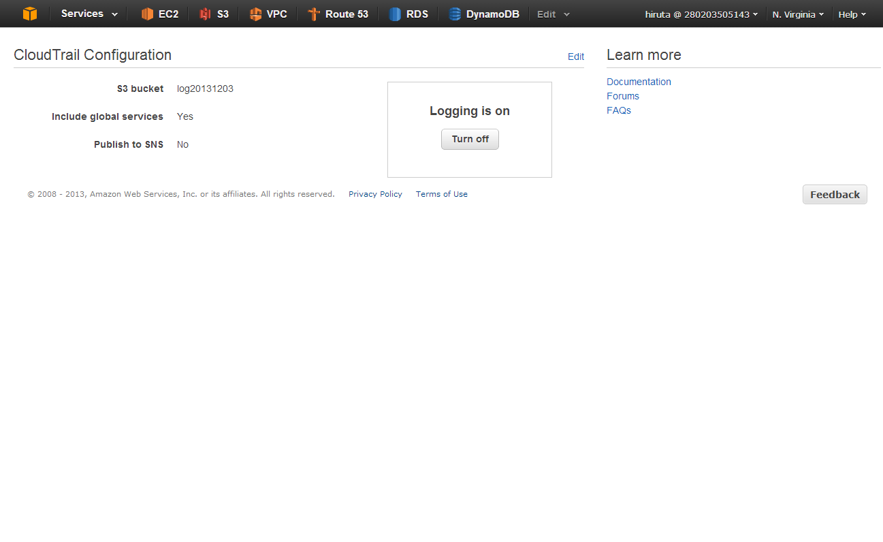Go to the DynamoDB shortcut
The image size is (883, 542).
(484, 14)
